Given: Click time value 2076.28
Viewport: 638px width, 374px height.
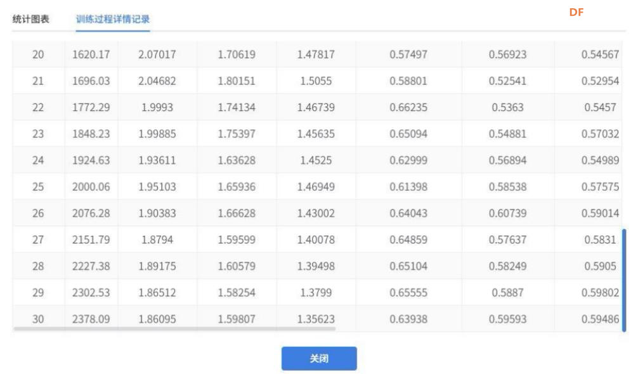Looking at the screenshot, I should [91, 213].
